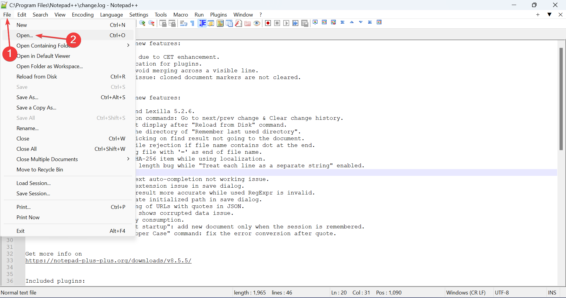
Task: Close current document with menu bar X
Action: coord(560,14)
